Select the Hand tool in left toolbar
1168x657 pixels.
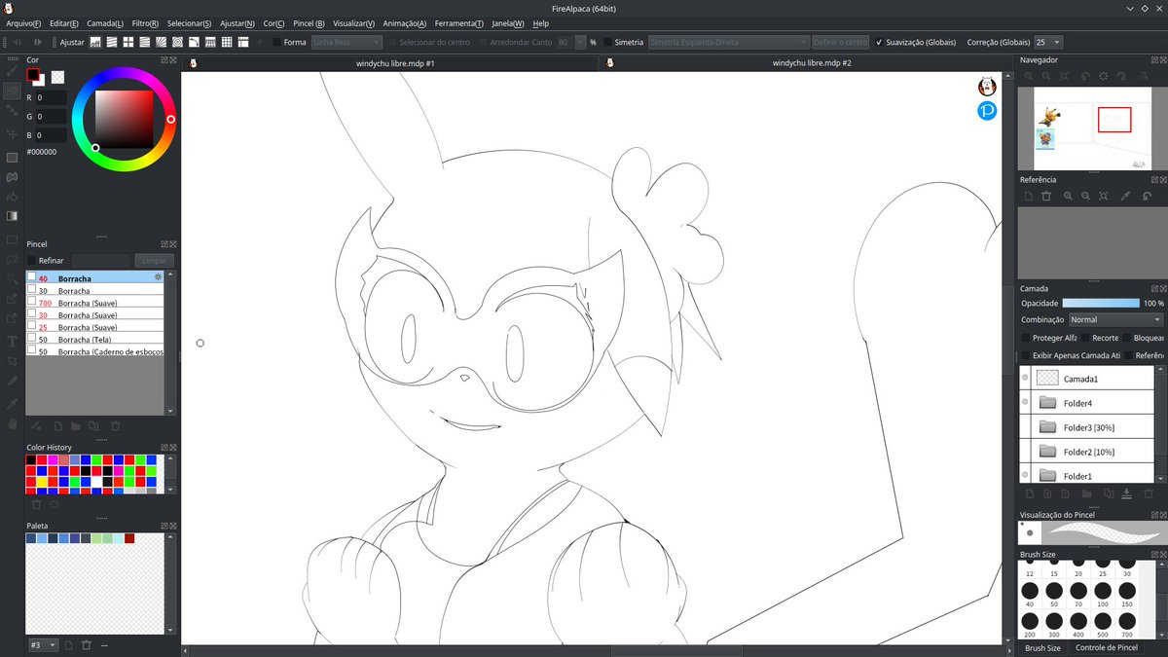pos(13,423)
